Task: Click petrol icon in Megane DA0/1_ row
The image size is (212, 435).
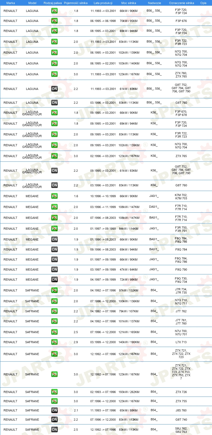Action: click(54, 207)
